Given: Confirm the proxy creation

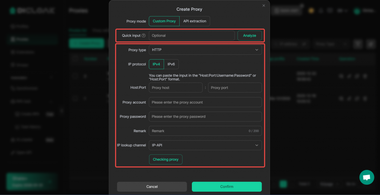Looking at the screenshot, I should point(226,186).
